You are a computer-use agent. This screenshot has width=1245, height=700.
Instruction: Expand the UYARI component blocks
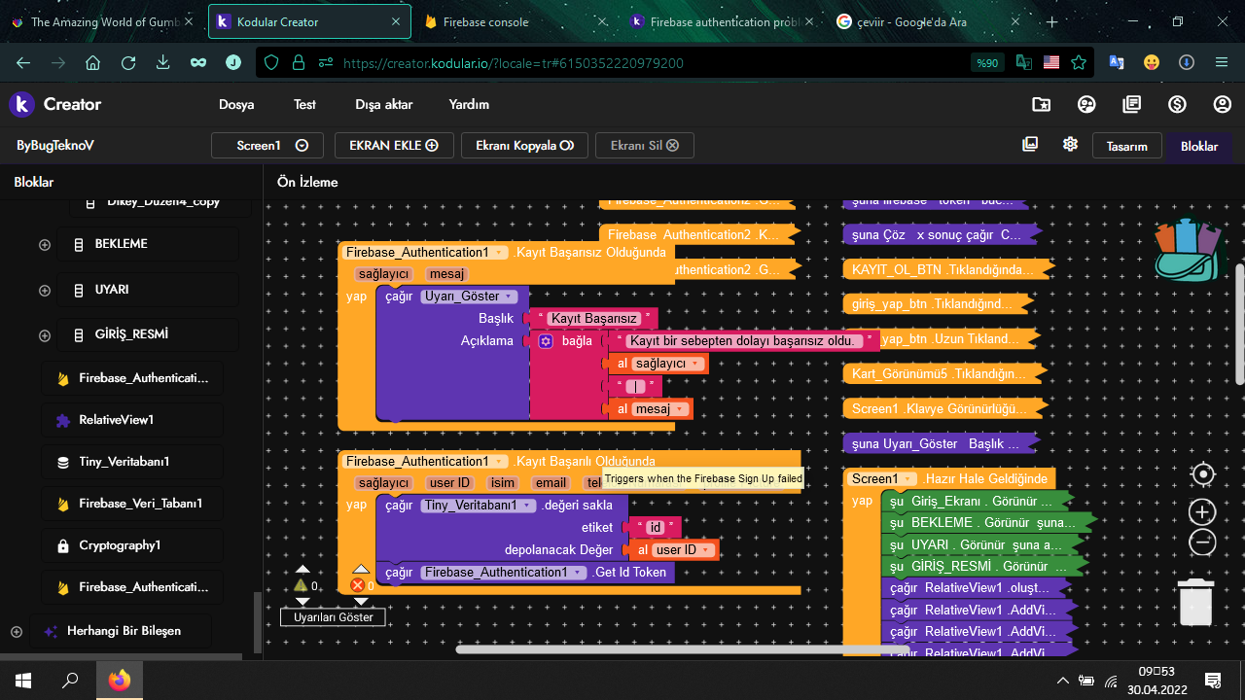click(45, 291)
